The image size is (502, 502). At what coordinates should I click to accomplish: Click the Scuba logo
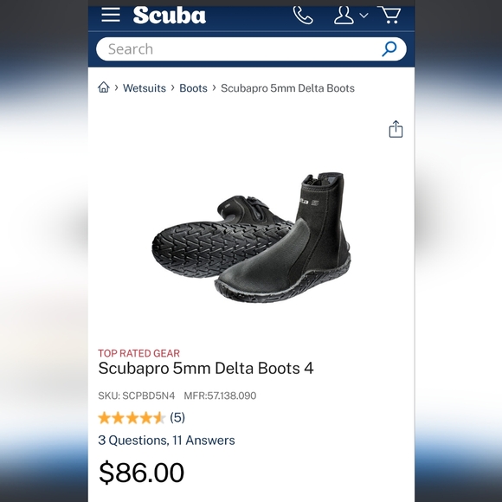click(170, 15)
